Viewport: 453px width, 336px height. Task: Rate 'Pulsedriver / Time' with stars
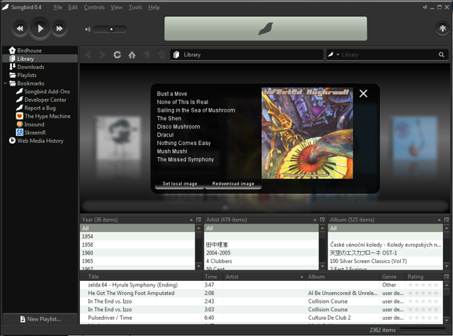[423, 318]
